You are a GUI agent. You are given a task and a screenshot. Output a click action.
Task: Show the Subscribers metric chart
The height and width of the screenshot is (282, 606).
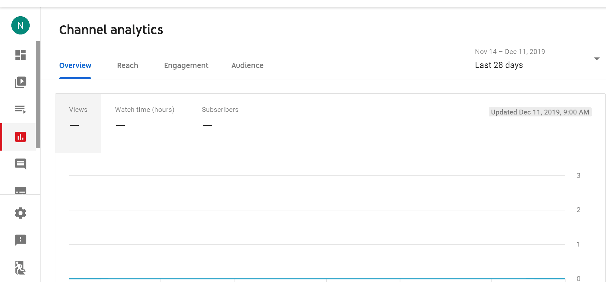pos(220,117)
